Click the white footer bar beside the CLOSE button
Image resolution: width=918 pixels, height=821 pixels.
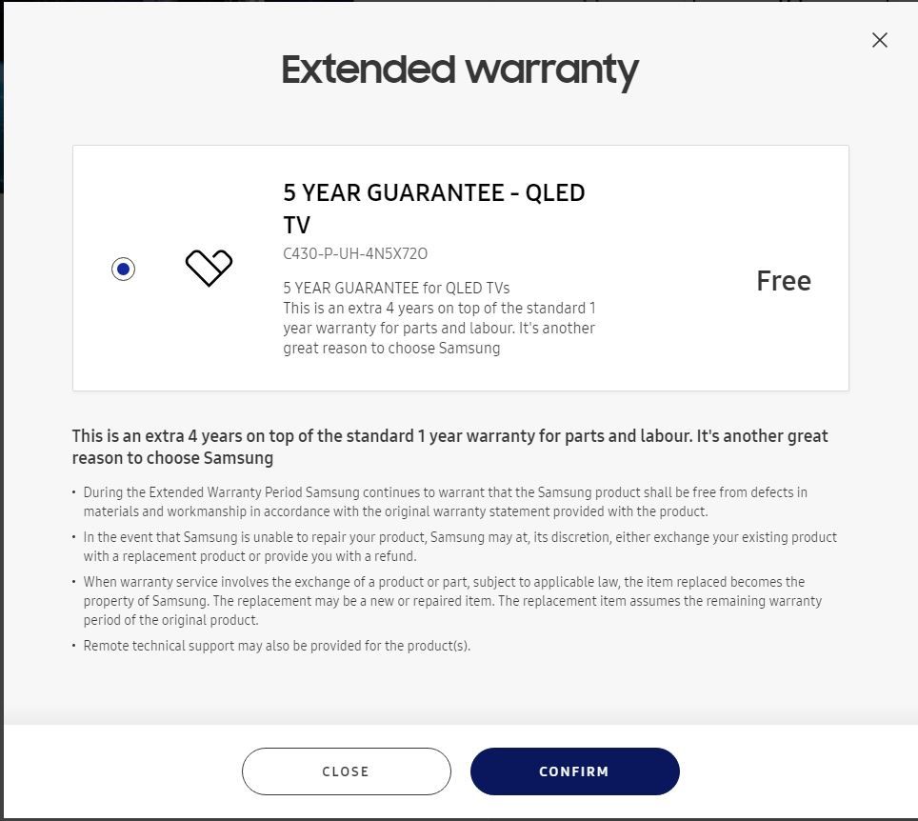[x=124, y=771]
